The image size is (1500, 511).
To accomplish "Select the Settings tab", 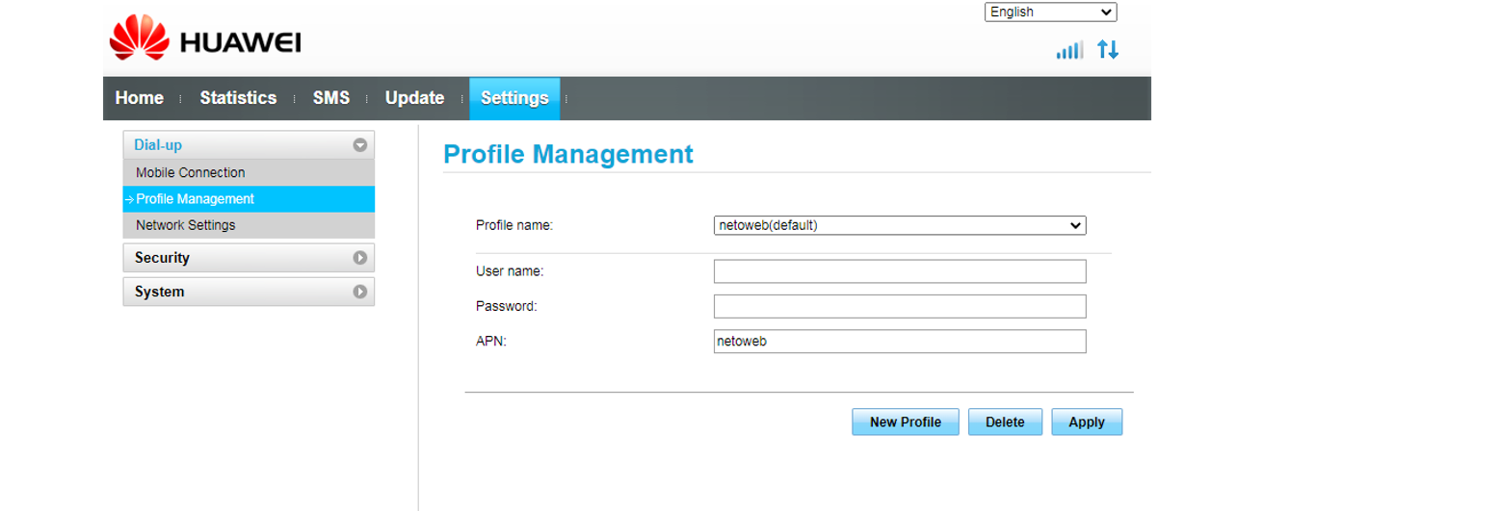I will pos(514,98).
